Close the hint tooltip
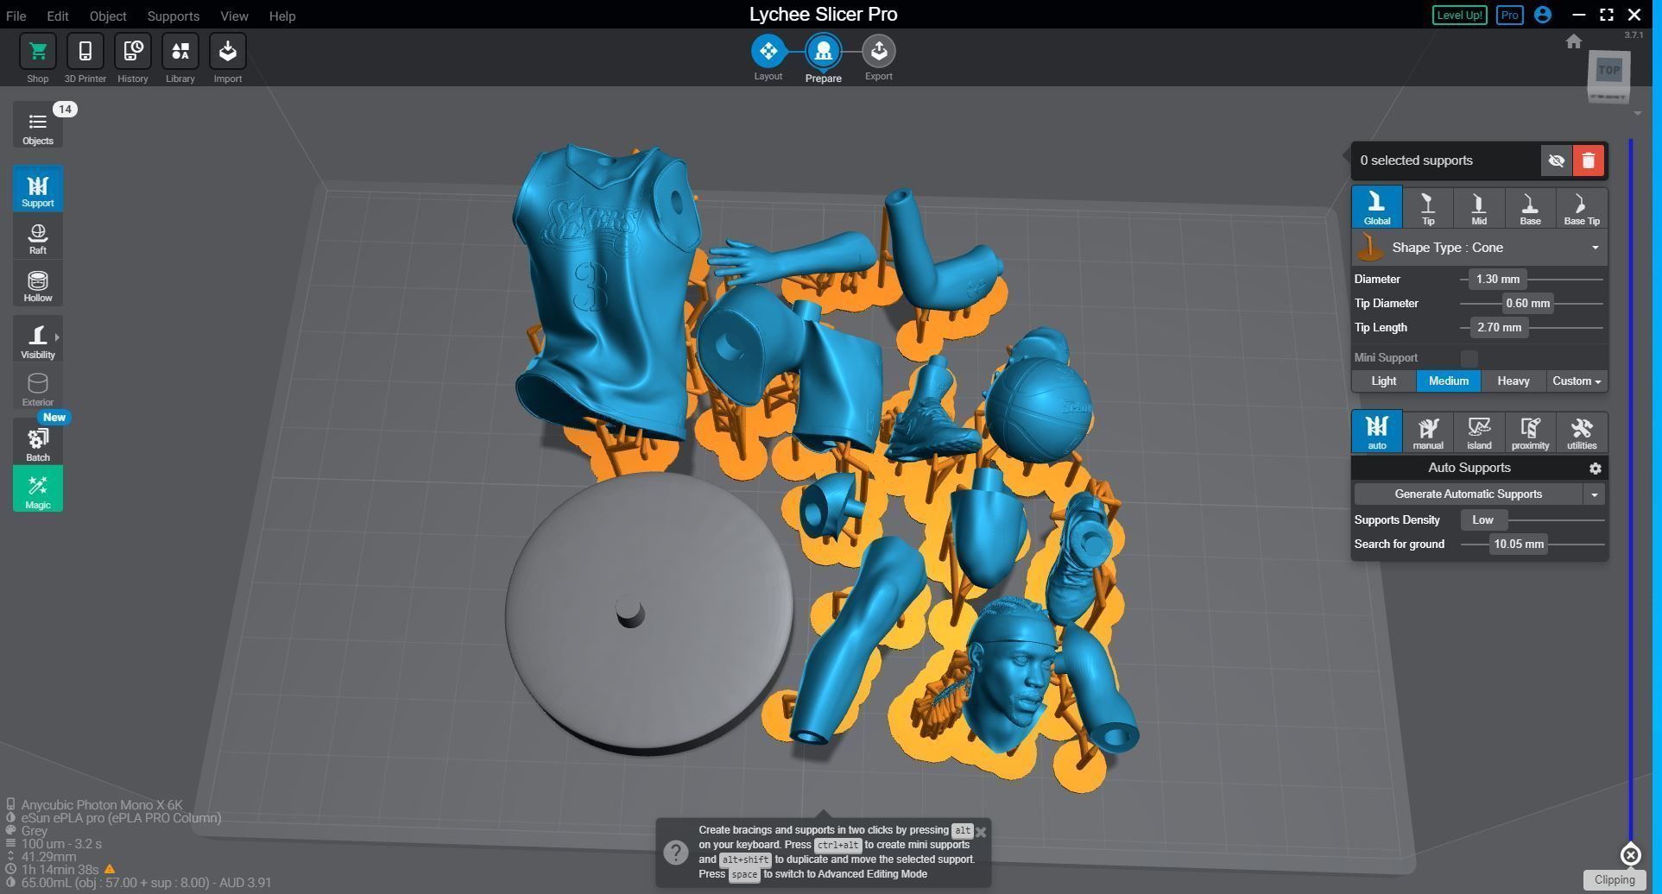This screenshot has width=1662, height=894. [x=980, y=832]
